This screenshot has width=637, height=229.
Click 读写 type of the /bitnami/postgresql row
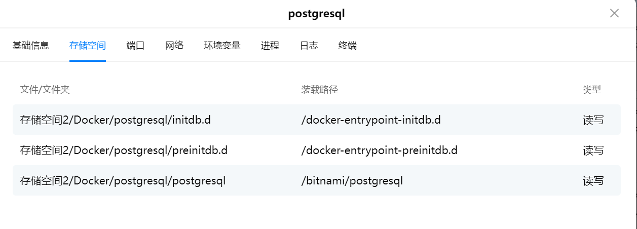[x=593, y=181]
